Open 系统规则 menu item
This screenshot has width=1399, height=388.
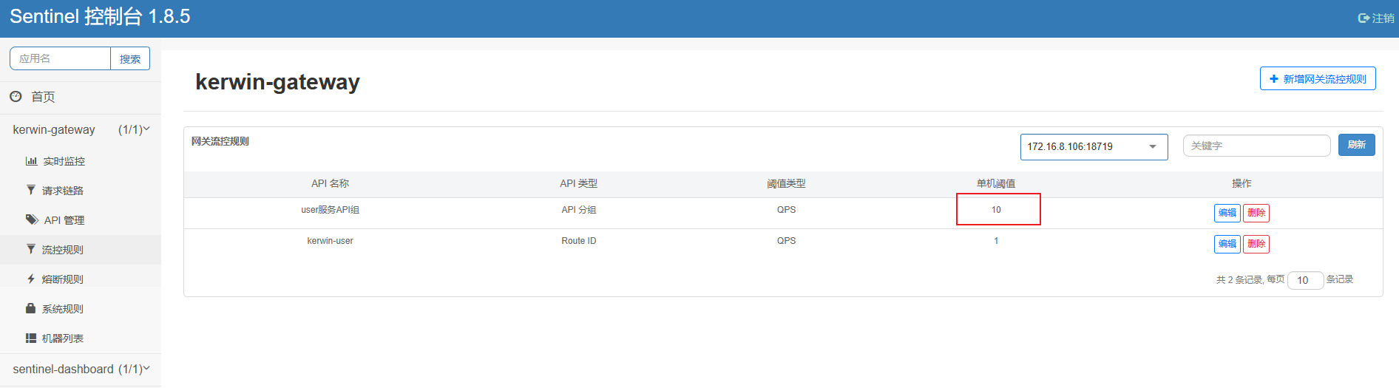[x=63, y=309]
